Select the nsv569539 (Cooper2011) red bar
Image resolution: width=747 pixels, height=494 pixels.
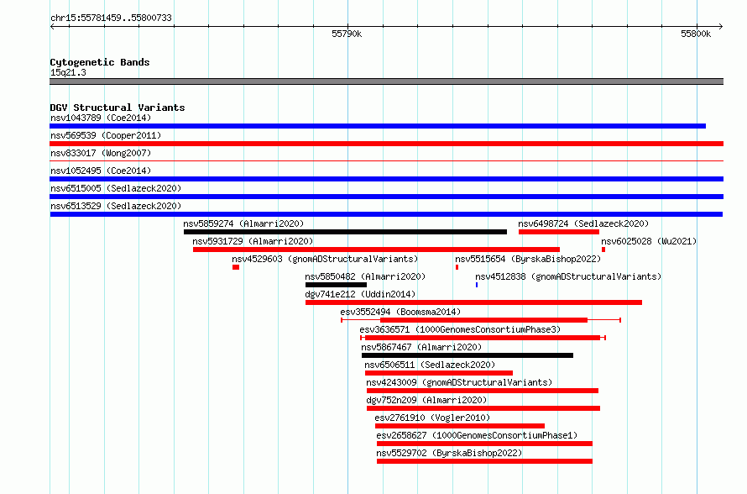point(386,144)
